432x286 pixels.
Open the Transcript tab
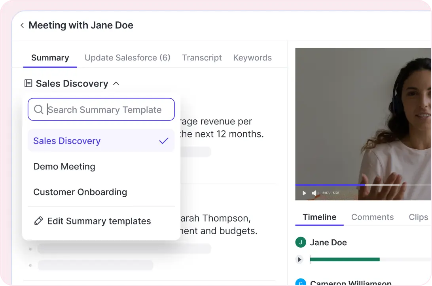202,58
